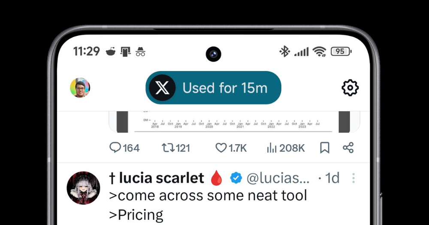Open lucia scarlet's profile picture
429x225 pixels.
[x=84, y=188]
